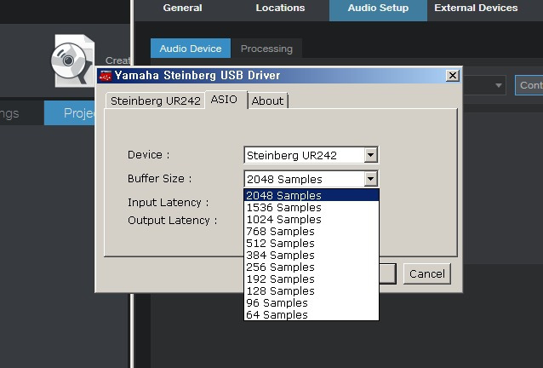Open the Device dropdown arrow

click(x=370, y=155)
